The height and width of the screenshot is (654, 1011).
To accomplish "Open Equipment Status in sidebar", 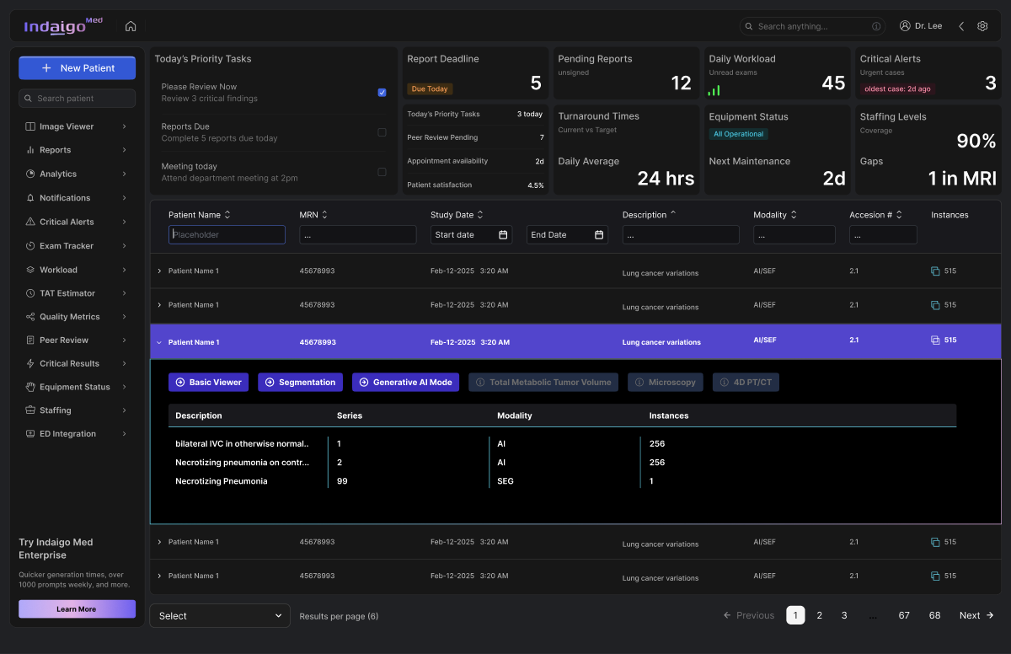I will 77,387.
